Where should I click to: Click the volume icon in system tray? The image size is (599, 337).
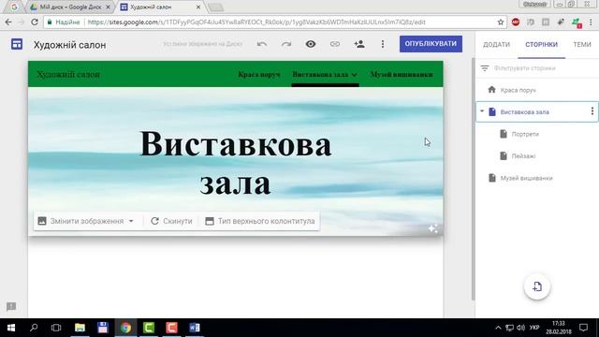tap(520, 328)
